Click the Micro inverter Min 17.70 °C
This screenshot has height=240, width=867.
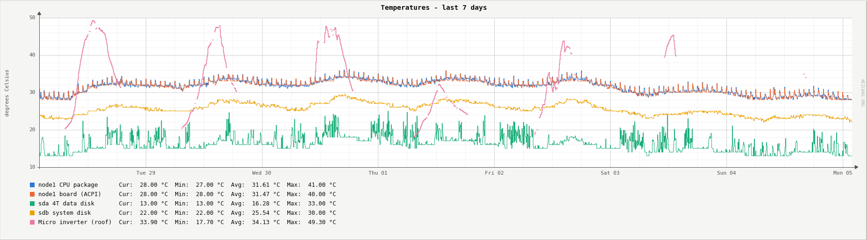[210, 222]
